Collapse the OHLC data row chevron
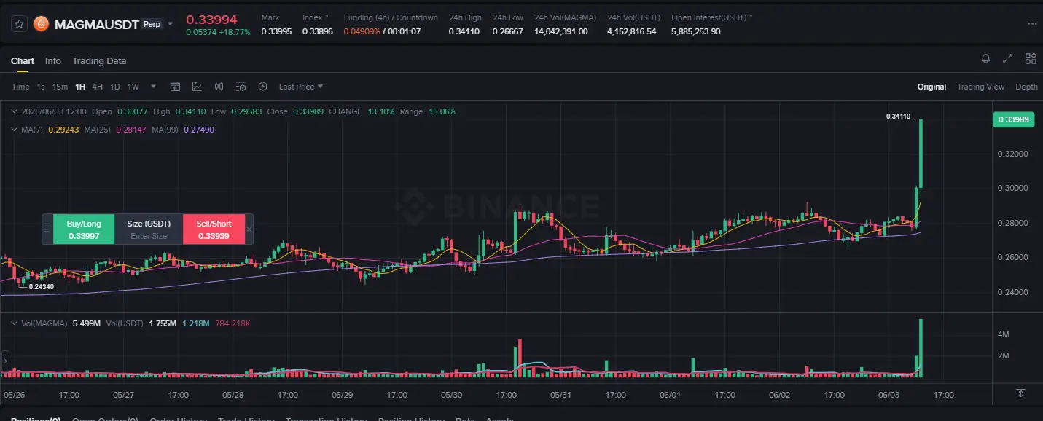The image size is (1043, 421). click(x=15, y=111)
